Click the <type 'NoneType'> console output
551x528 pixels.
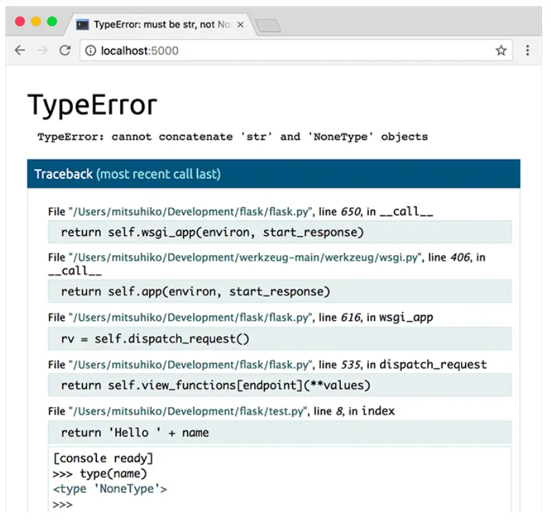110,489
